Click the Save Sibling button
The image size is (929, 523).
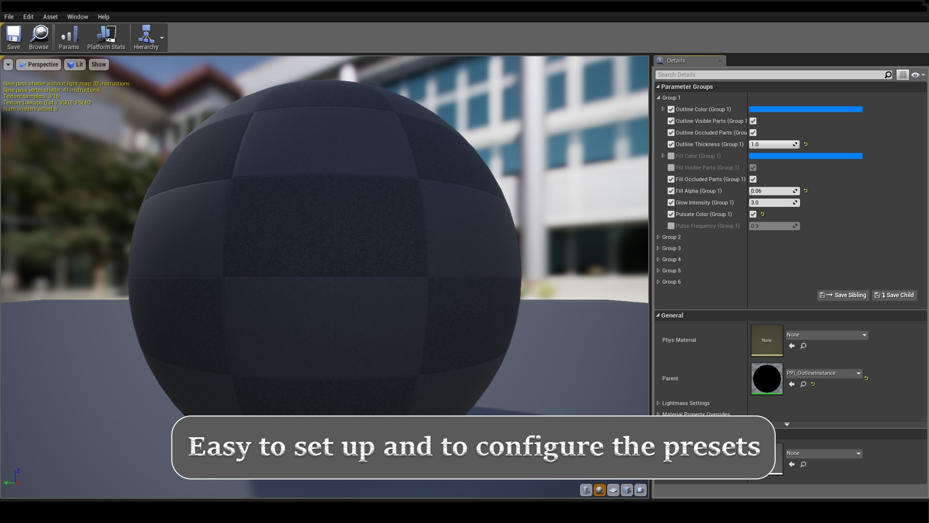pos(842,295)
